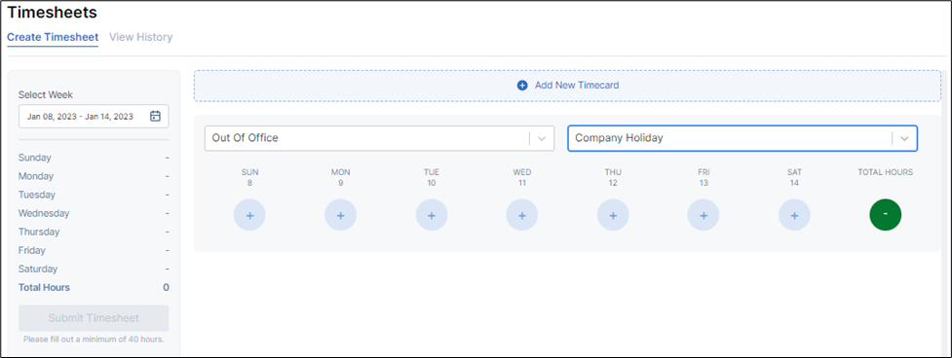This screenshot has height=358, width=952.
Task: Click the plus icon beside Add New Timecard
Action: click(522, 86)
